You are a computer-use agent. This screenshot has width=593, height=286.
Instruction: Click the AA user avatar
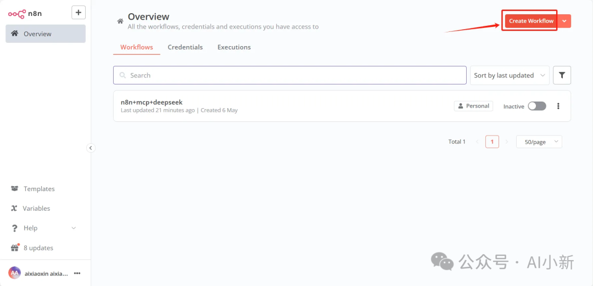[14, 273]
